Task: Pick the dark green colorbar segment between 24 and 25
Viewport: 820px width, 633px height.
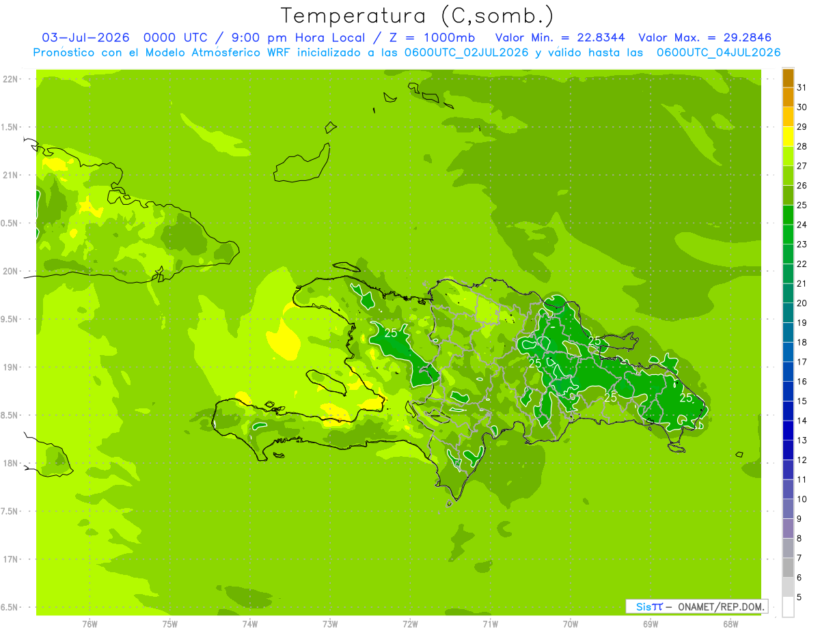Action: tap(788, 214)
